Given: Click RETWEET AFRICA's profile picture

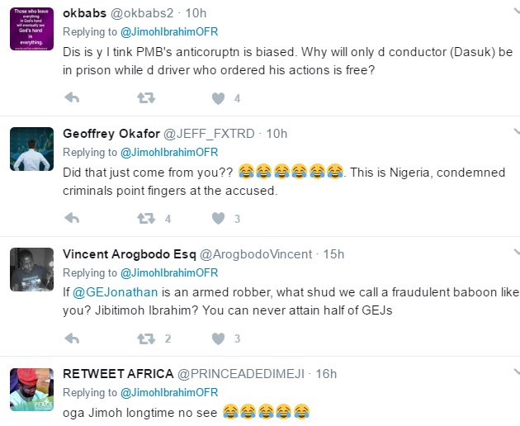Looking at the screenshot, I should pyautogui.click(x=32, y=391).
